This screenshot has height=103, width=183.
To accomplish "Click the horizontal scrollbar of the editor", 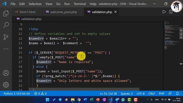I will coord(84,89).
